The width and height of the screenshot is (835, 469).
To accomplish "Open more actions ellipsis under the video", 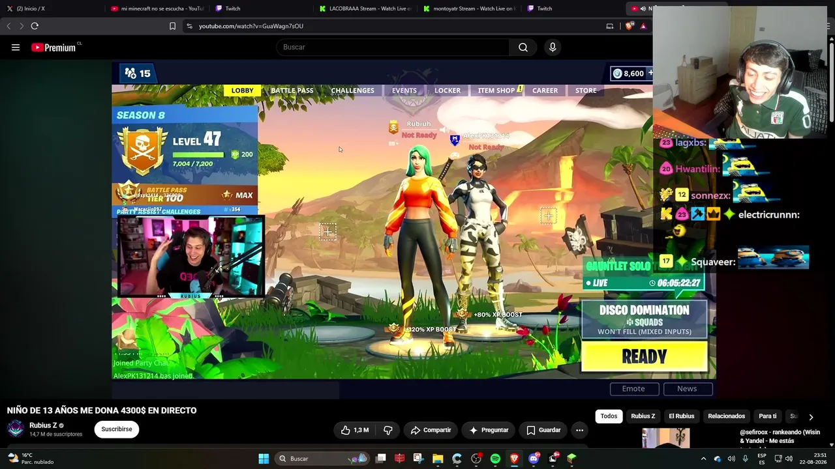I will pos(579,430).
